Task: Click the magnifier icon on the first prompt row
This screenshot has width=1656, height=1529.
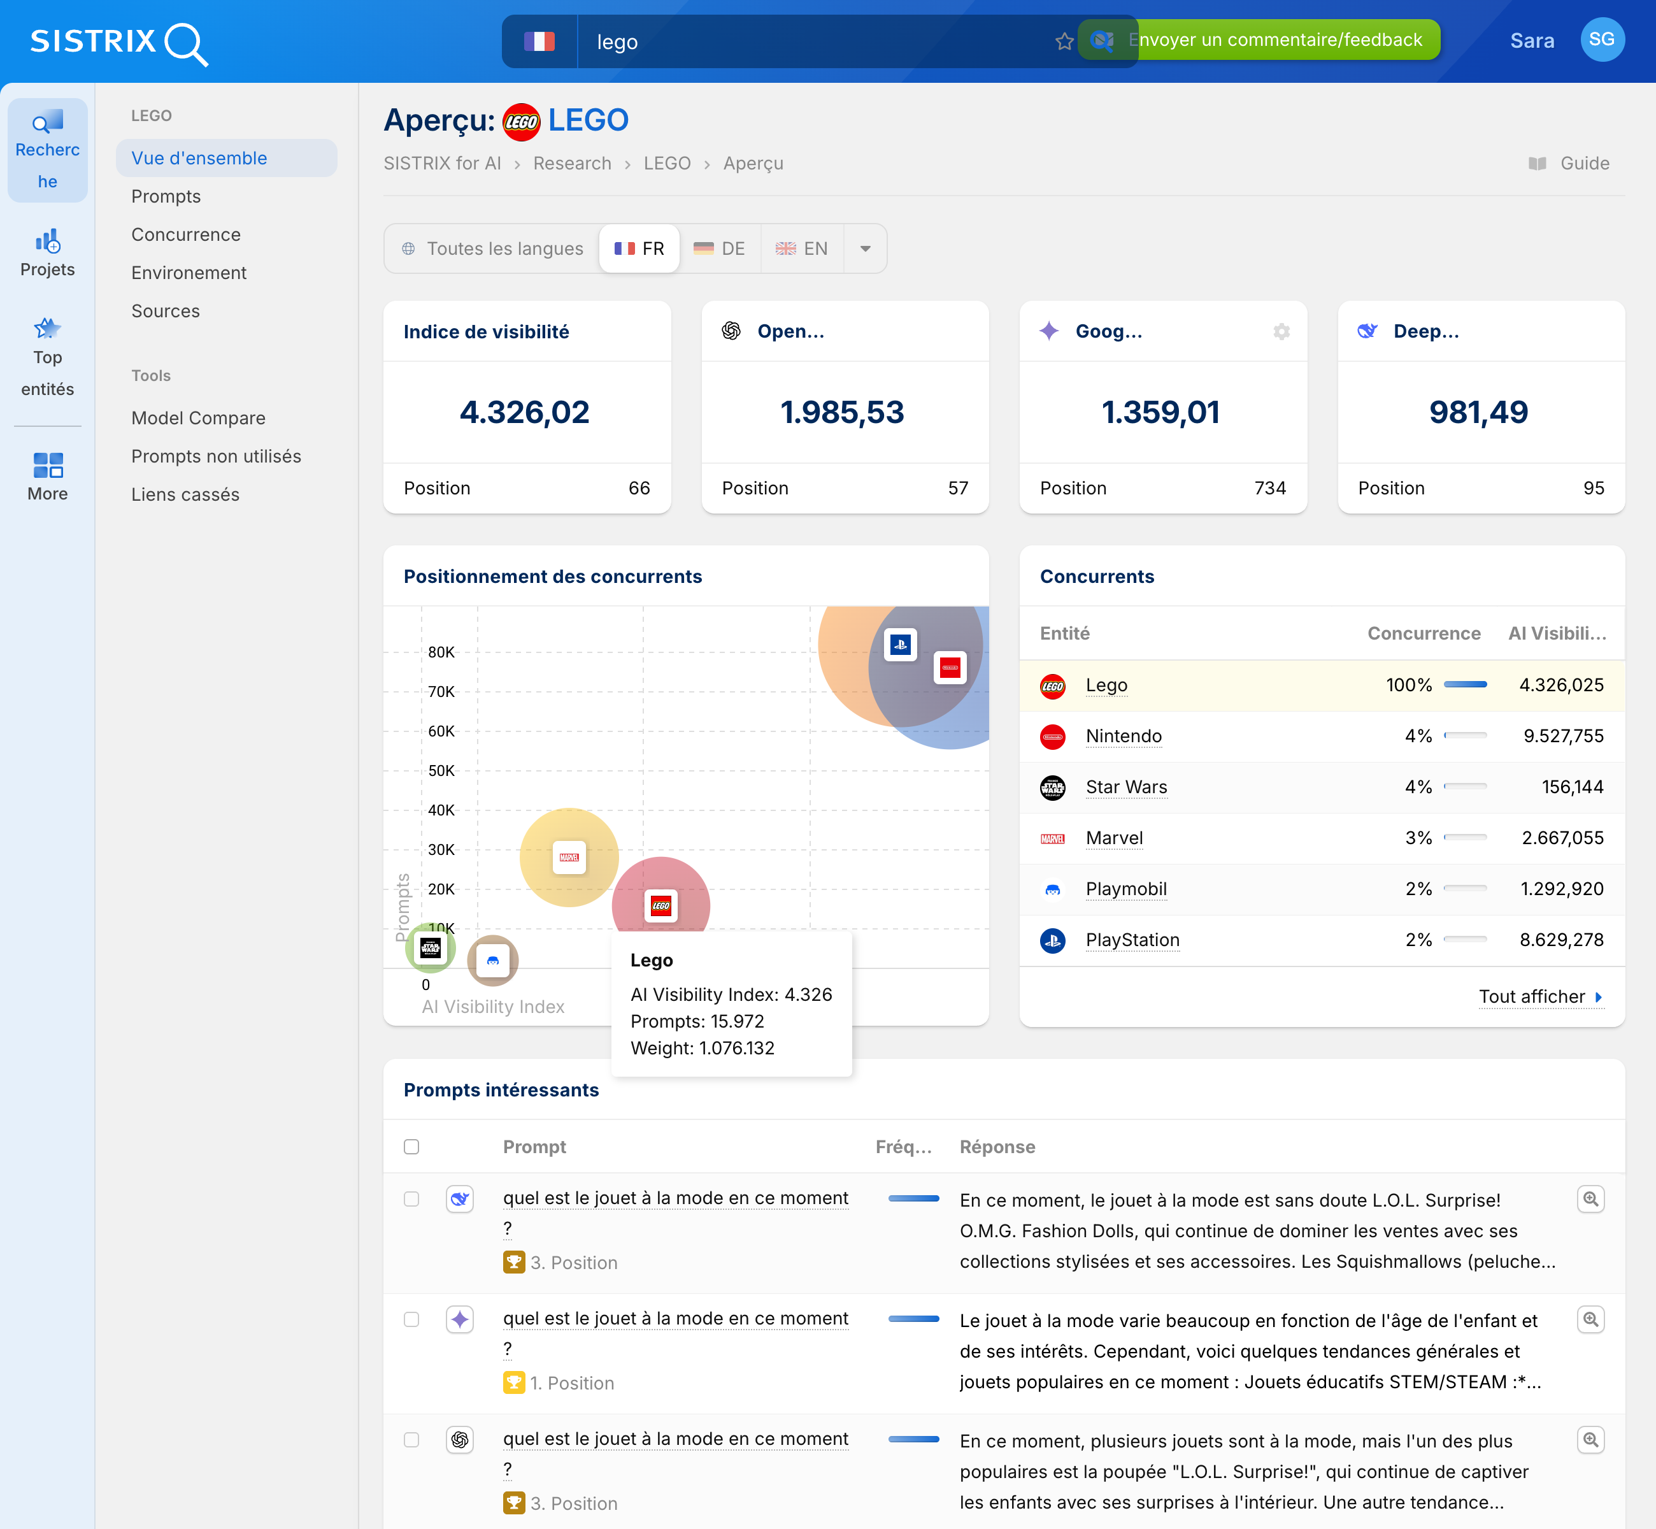Action: pos(1590,1199)
